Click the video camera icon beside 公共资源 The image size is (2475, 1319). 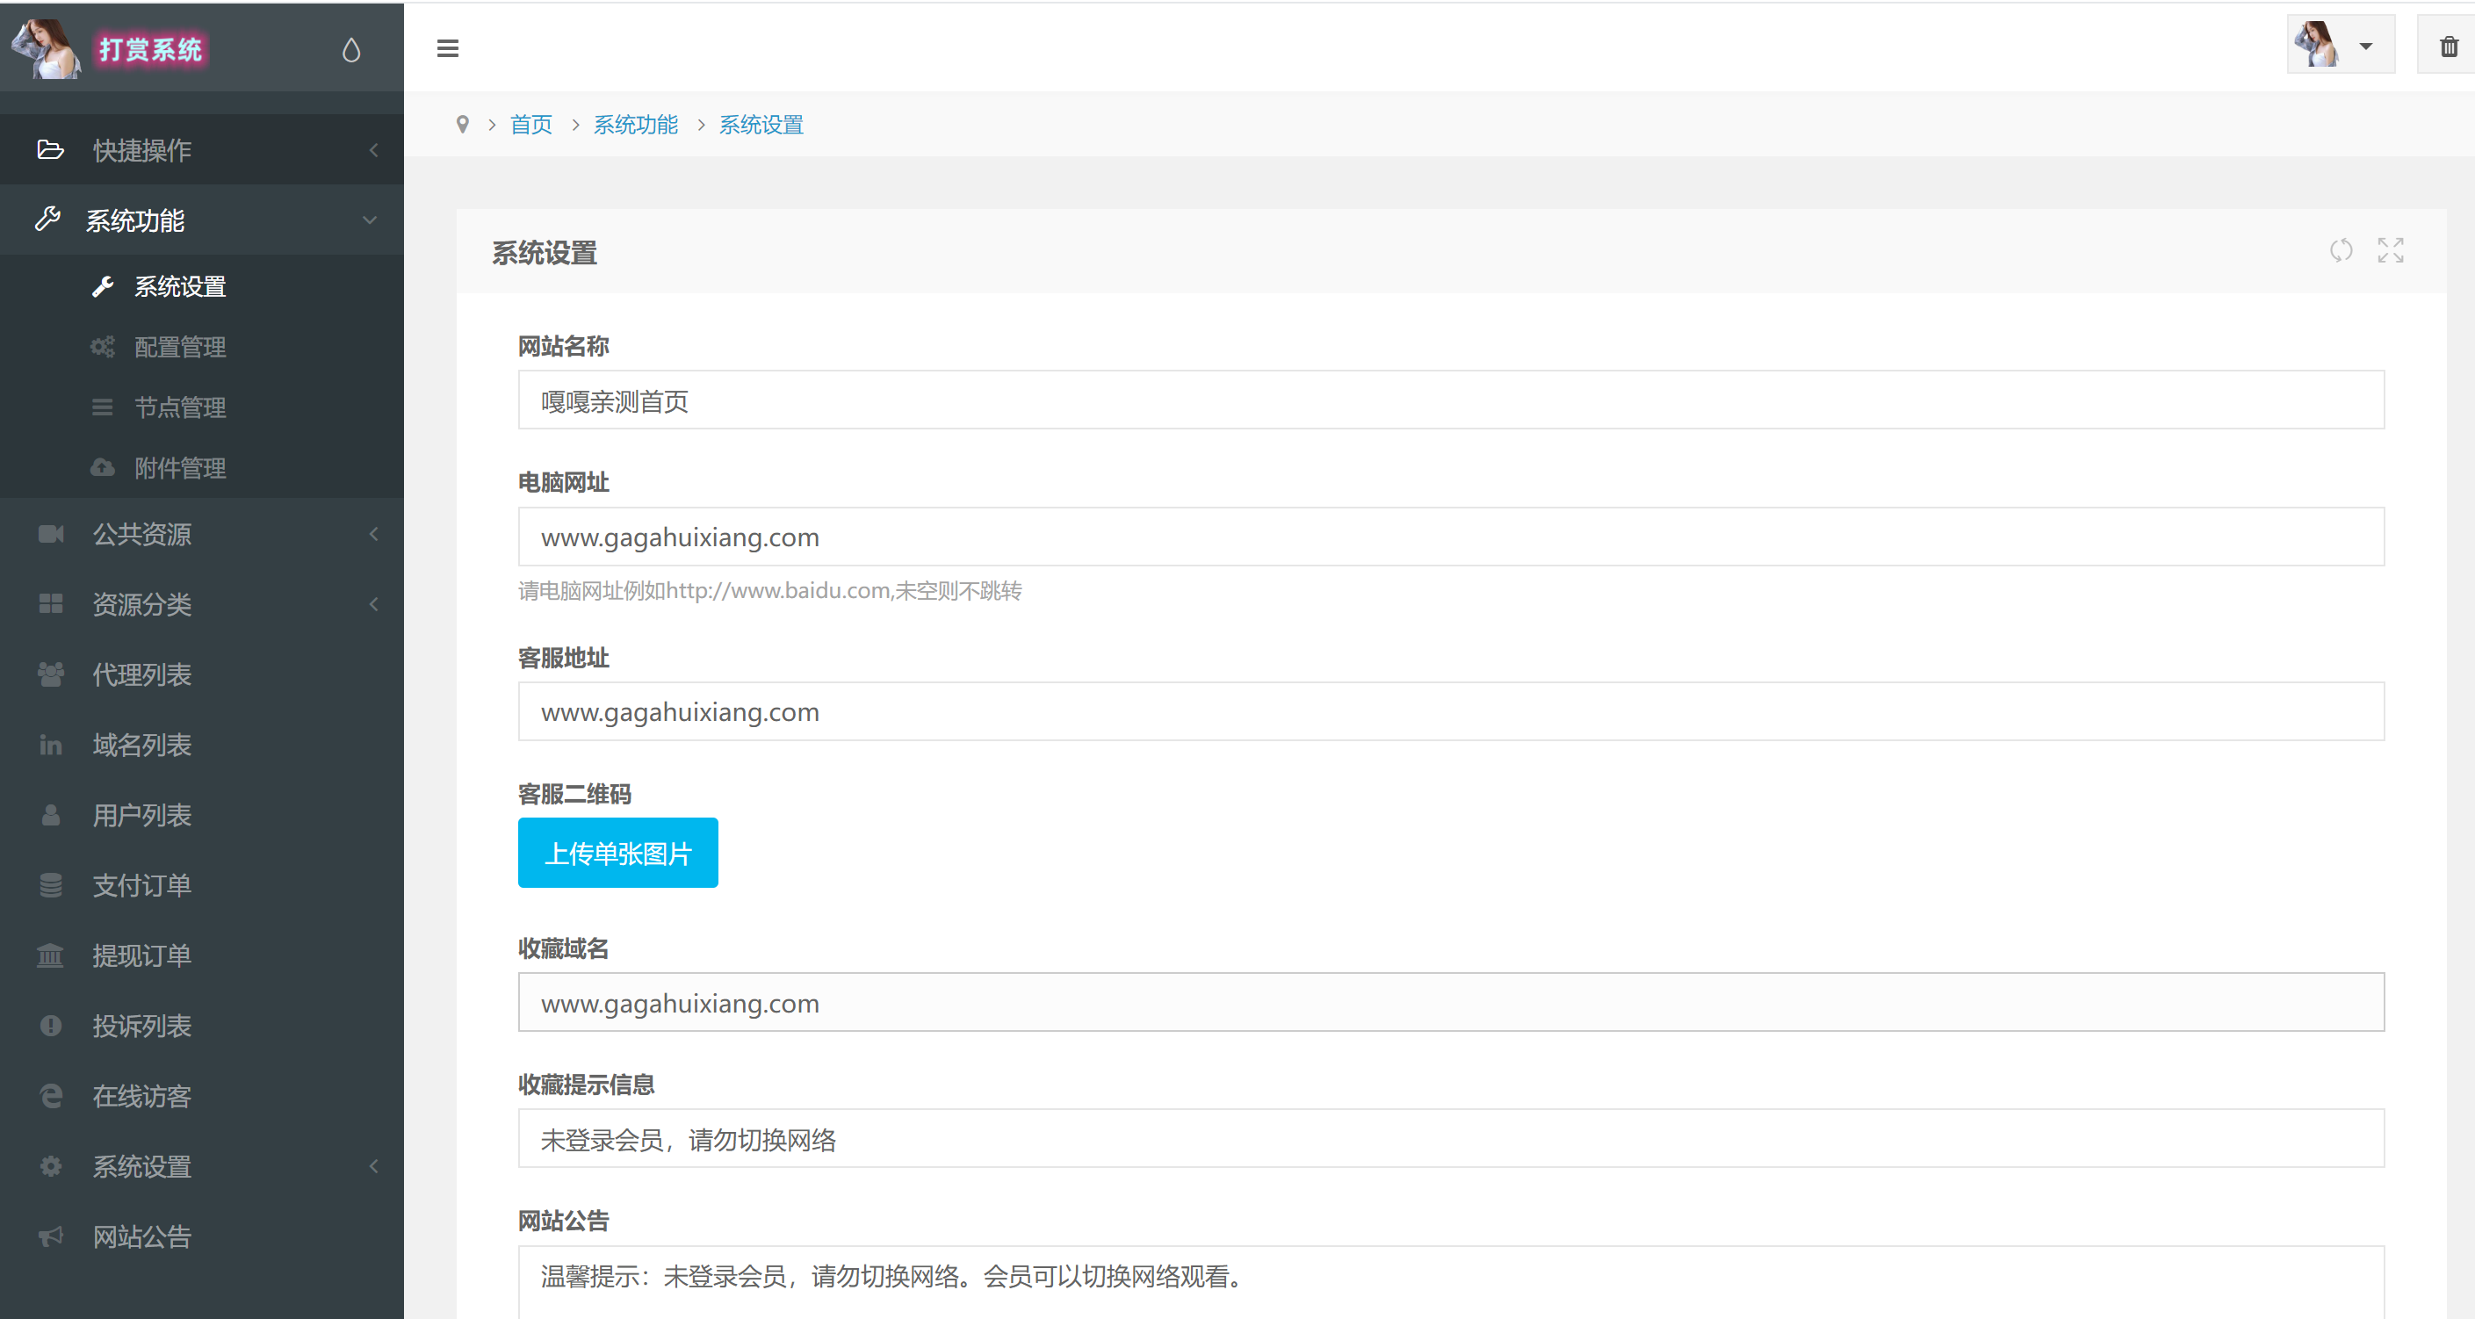click(51, 533)
